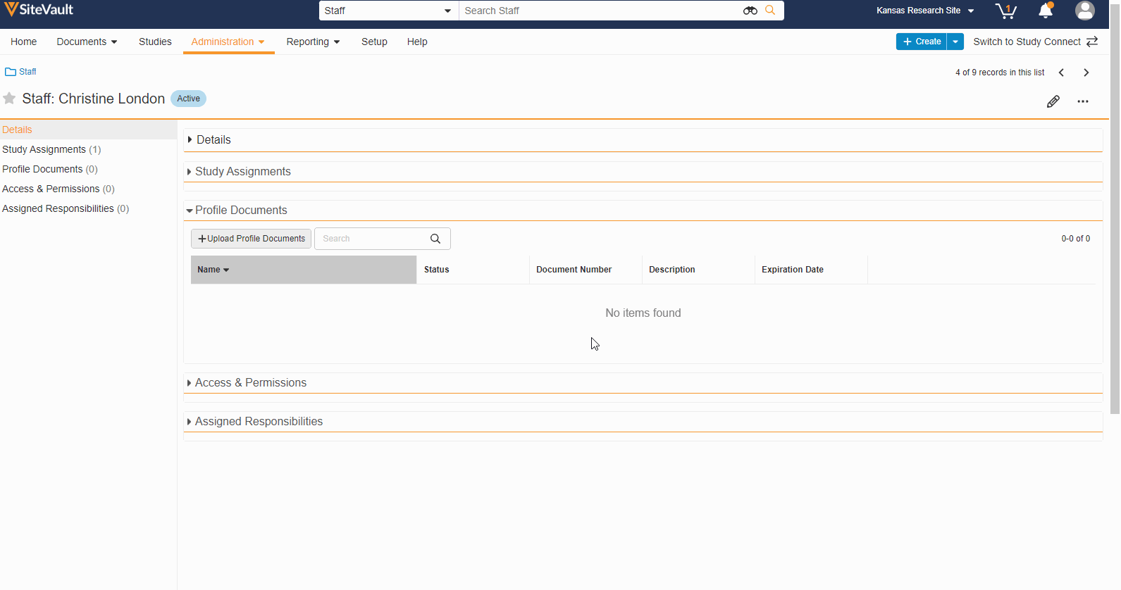1121x590 pixels.
Task: Open the Staff search type dropdown
Action: (388, 11)
